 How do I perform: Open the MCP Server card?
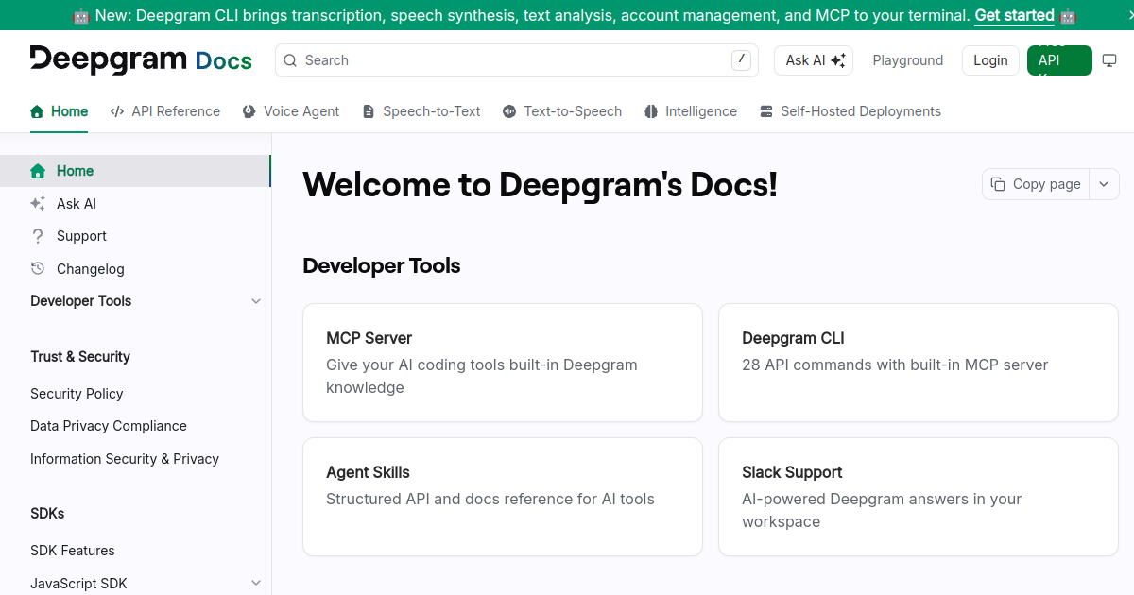click(x=503, y=363)
